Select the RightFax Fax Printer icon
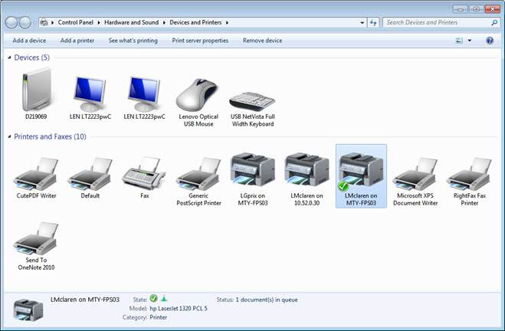505x331 pixels. click(x=468, y=173)
